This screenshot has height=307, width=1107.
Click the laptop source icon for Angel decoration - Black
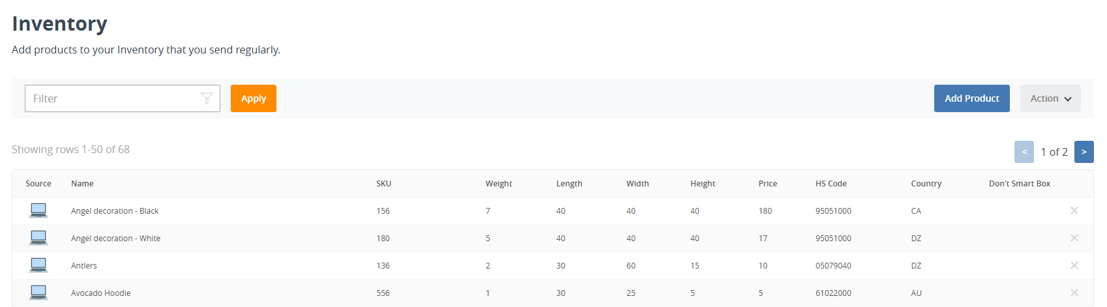[x=38, y=211]
